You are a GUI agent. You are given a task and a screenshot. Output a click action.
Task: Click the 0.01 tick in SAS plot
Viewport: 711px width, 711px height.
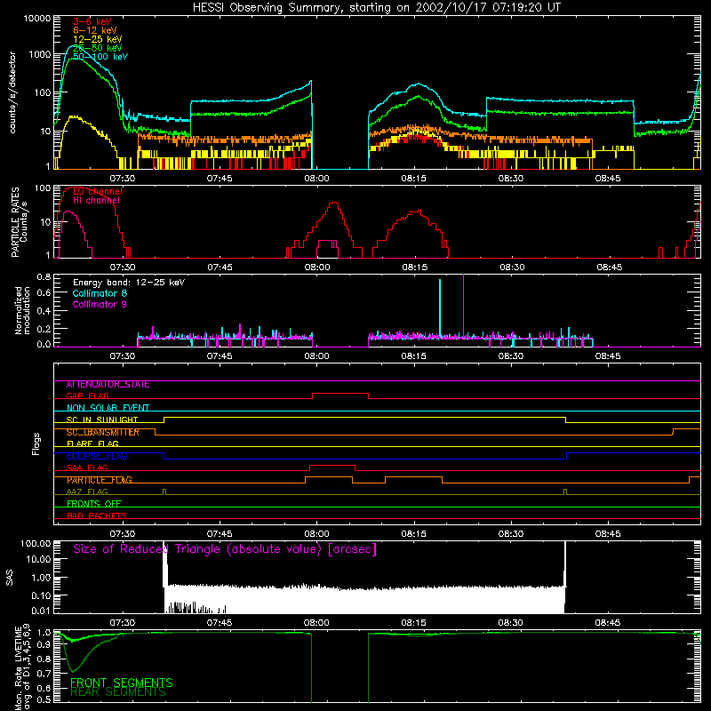(41, 611)
